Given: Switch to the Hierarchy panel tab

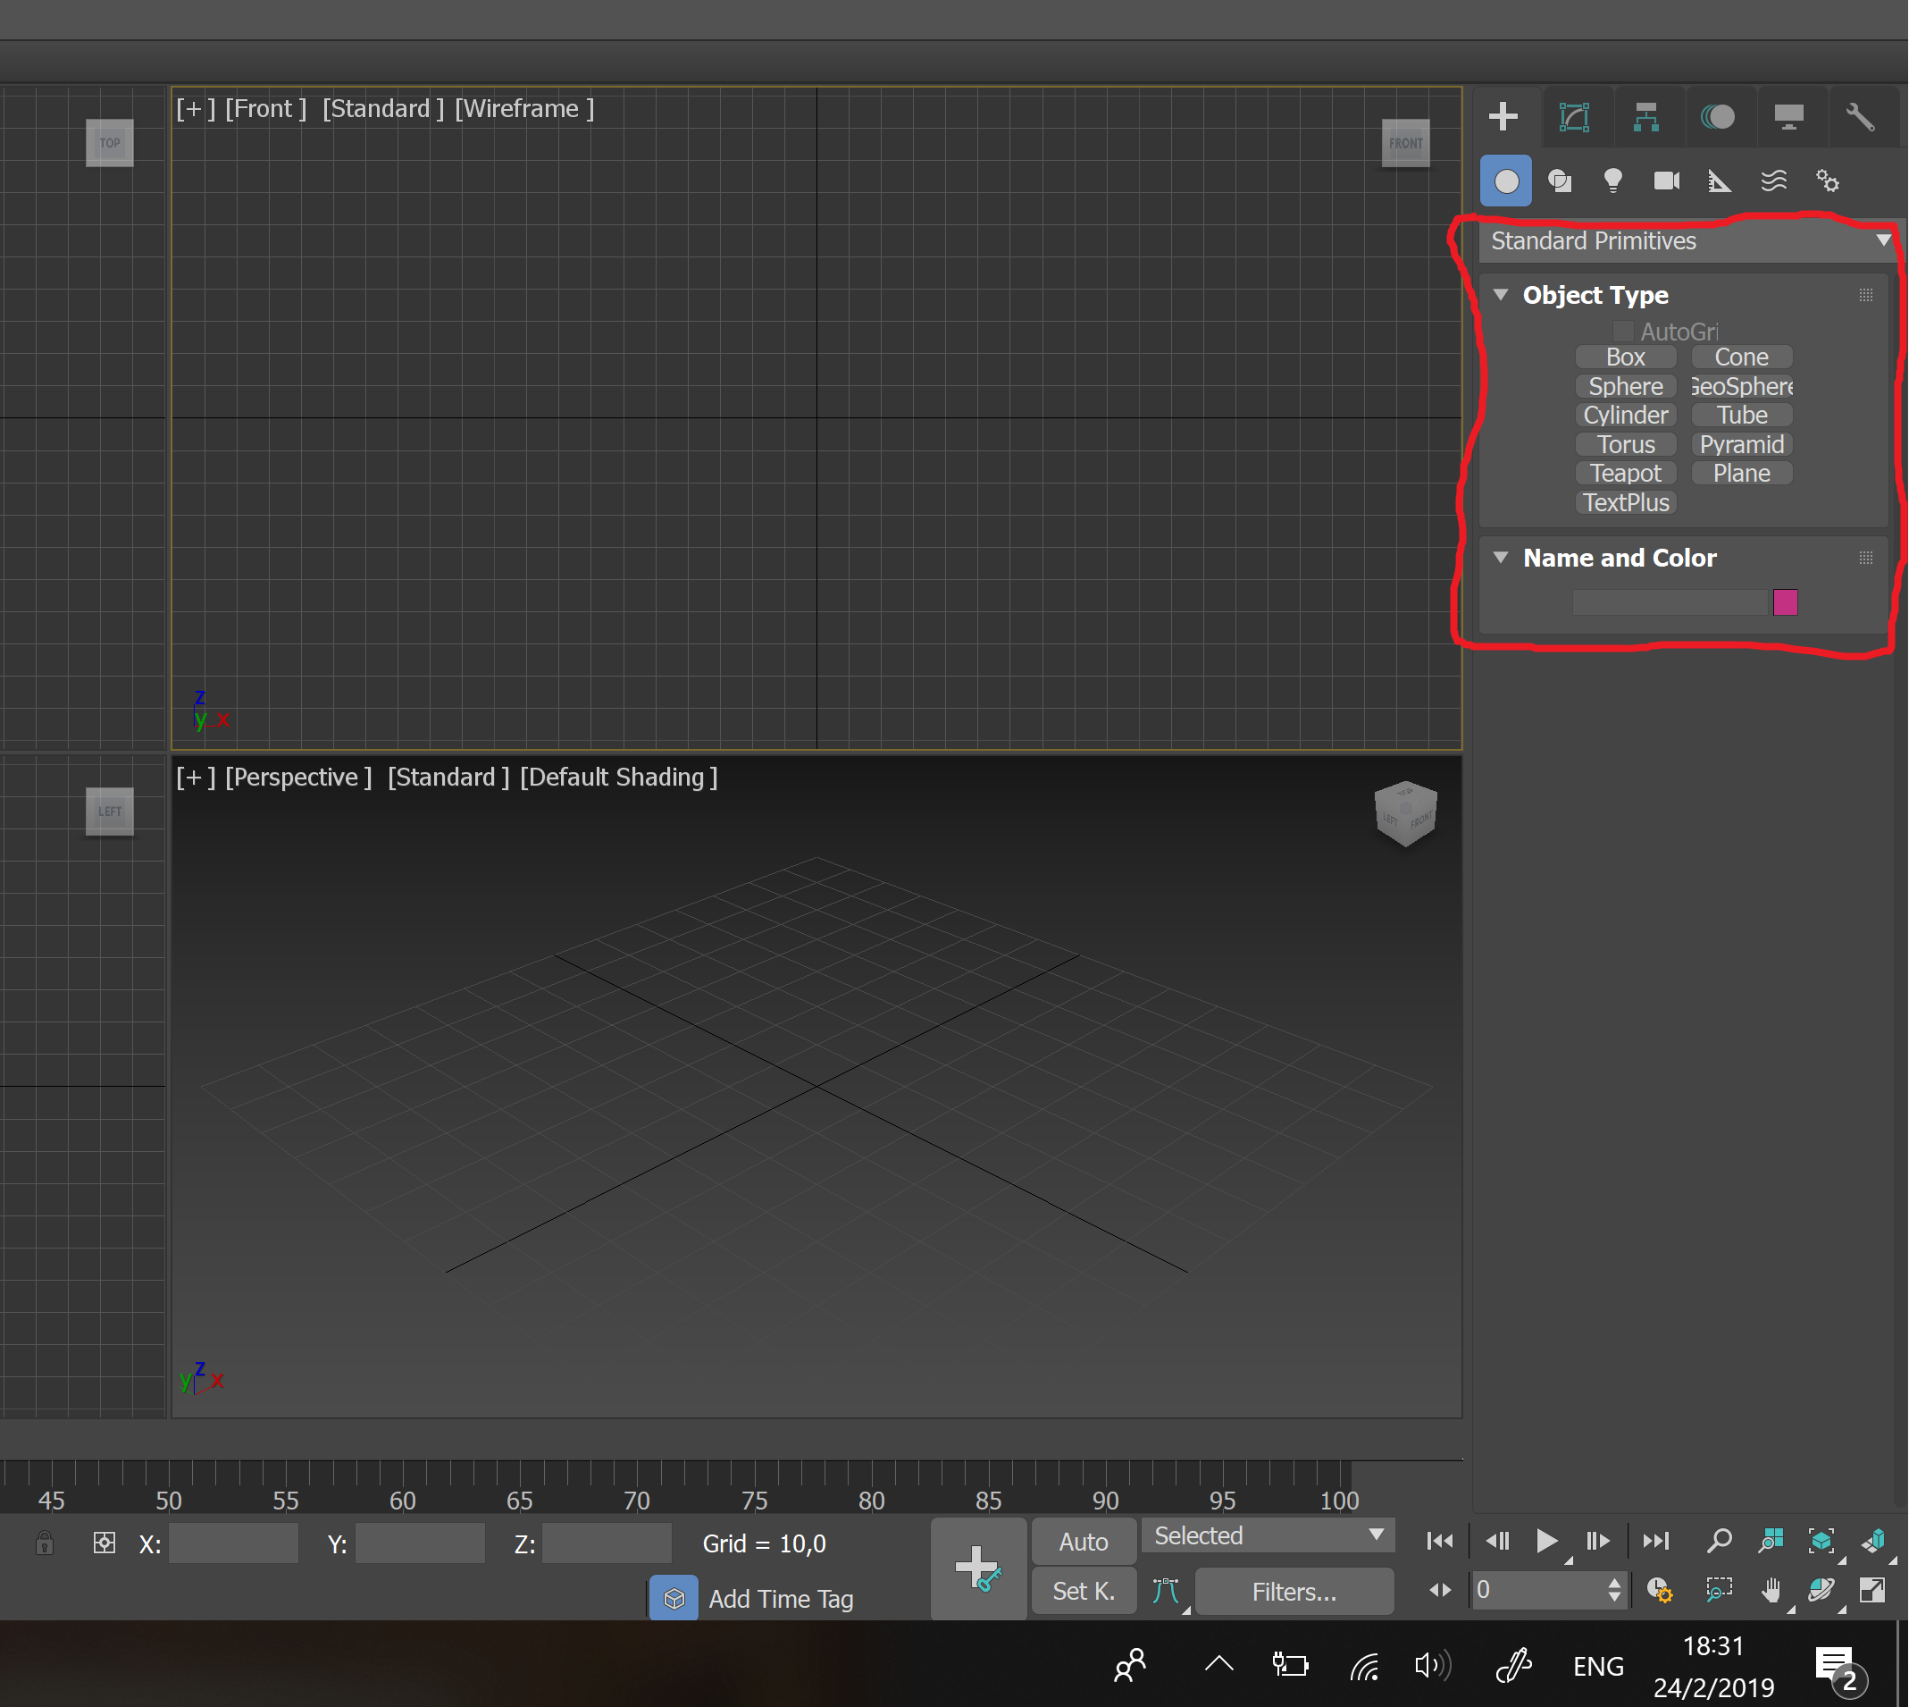Looking at the screenshot, I should (x=1645, y=117).
